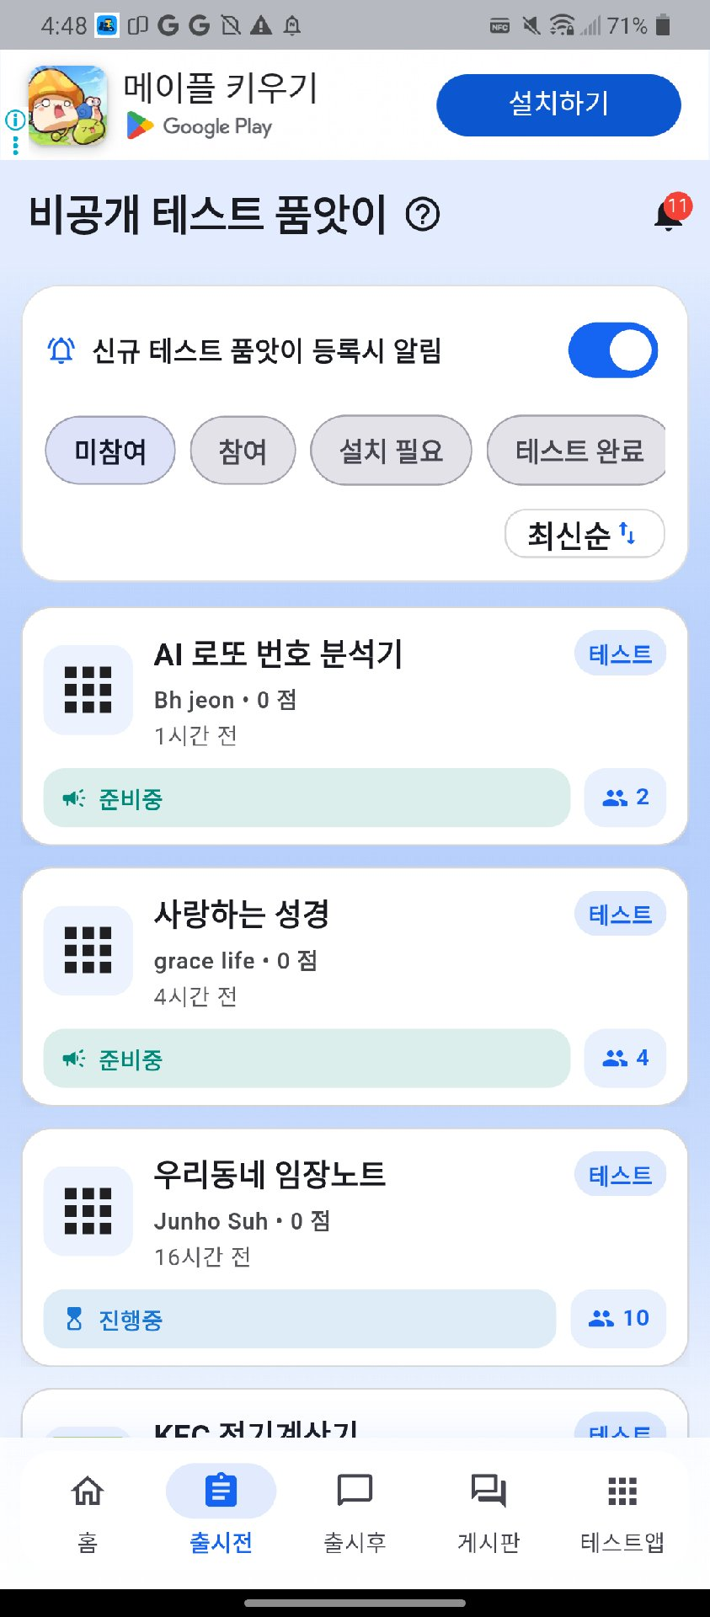
Task: Tap 테스트 badge on AI 로또 번호 분석기
Action: [x=620, y=654]
